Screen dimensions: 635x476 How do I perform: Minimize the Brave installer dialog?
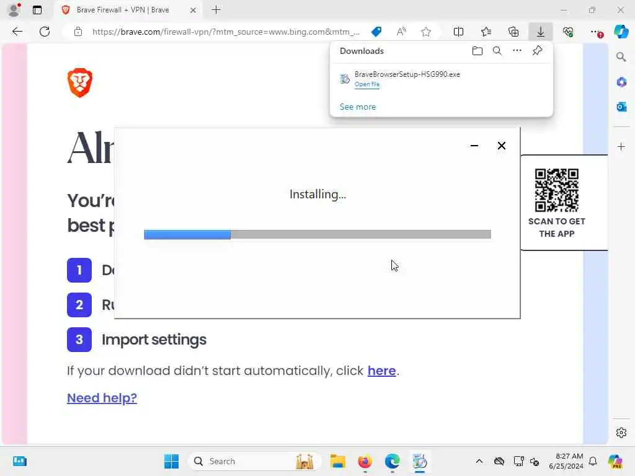474,146
